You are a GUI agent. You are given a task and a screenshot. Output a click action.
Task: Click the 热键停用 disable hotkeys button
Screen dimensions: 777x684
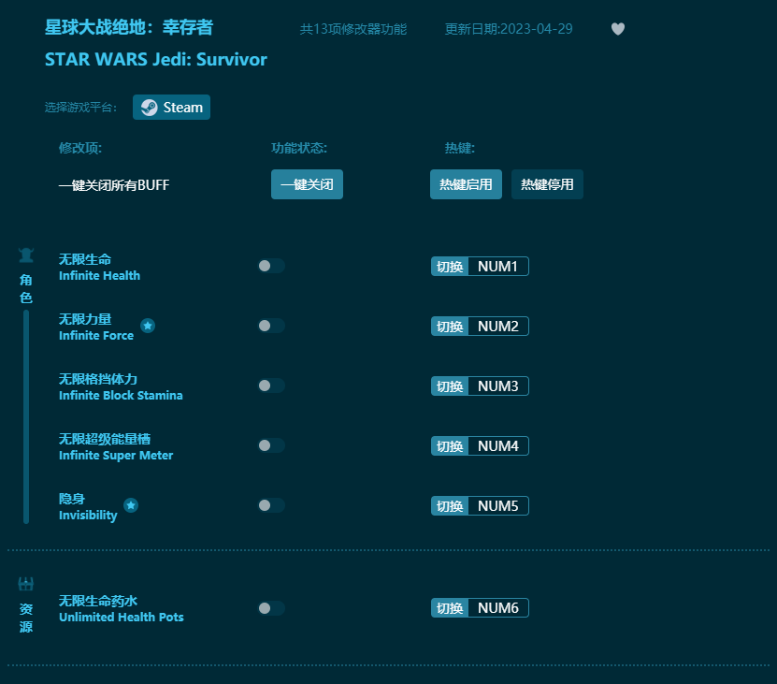pyautogui.click(x=547, y=184)
